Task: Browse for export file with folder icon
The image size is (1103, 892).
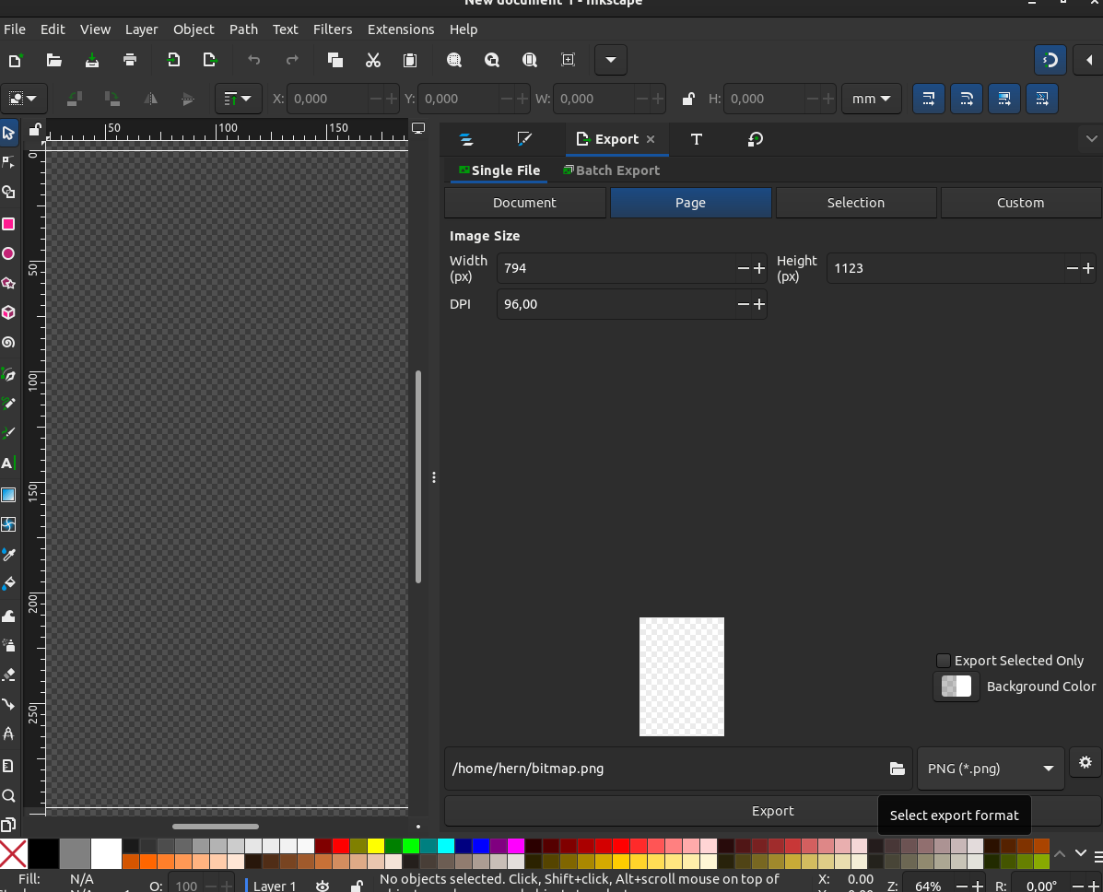Action: pyautogui.click(x=897, y=769)
